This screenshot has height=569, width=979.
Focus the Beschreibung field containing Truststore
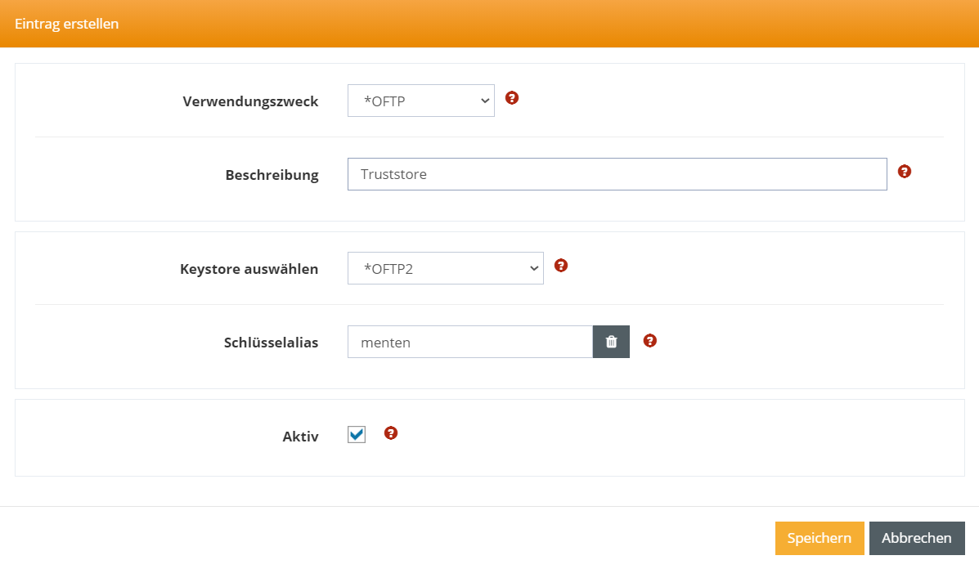click(617, 175)
